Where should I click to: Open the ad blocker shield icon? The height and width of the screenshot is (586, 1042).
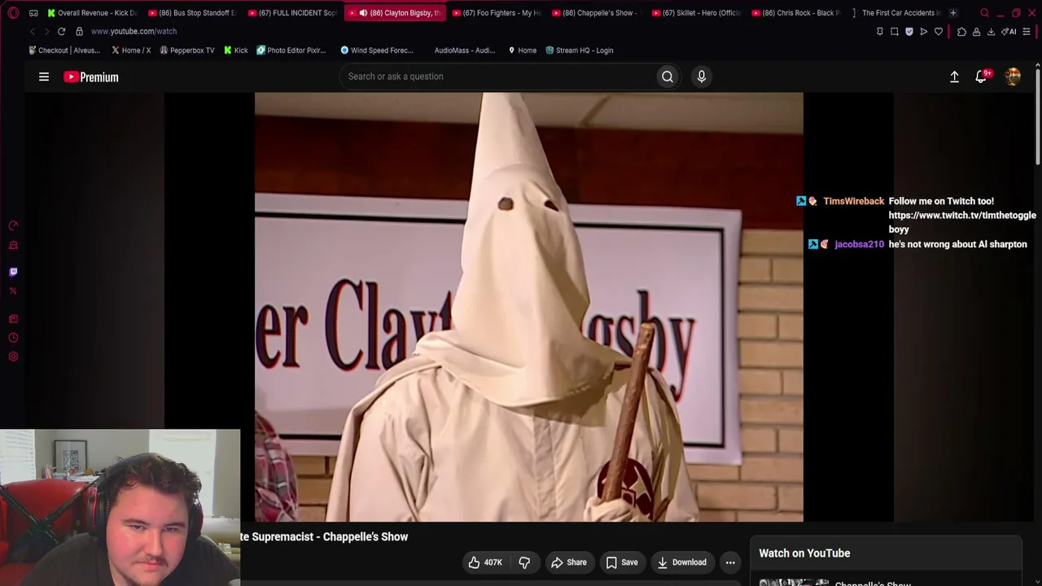point(908,32)
